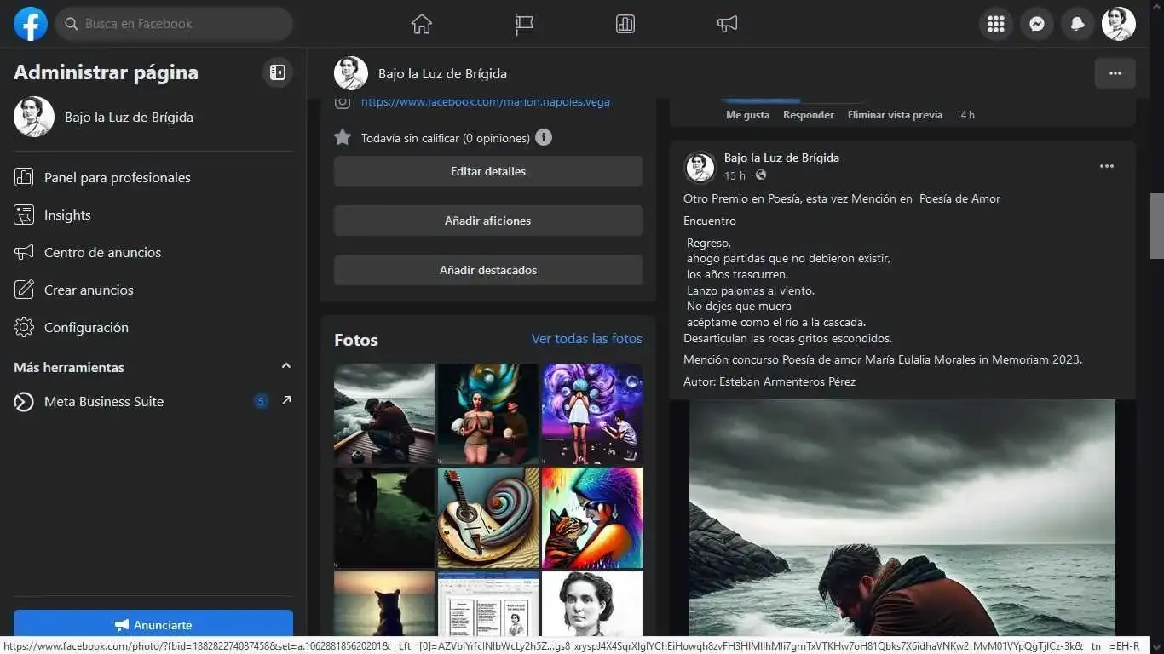
Task: Click the post's 15 h timestamp
Action: point(735,175)
